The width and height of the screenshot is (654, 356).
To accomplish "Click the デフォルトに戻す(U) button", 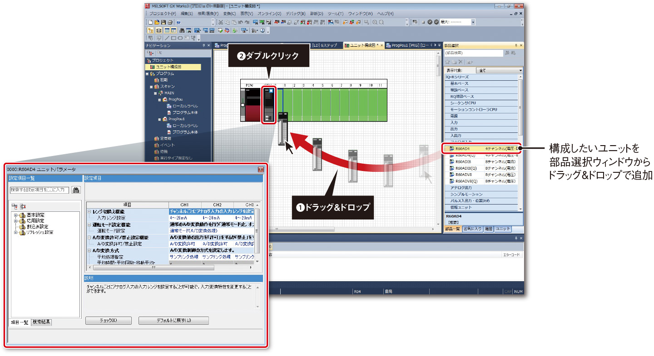I will (173, 321).
